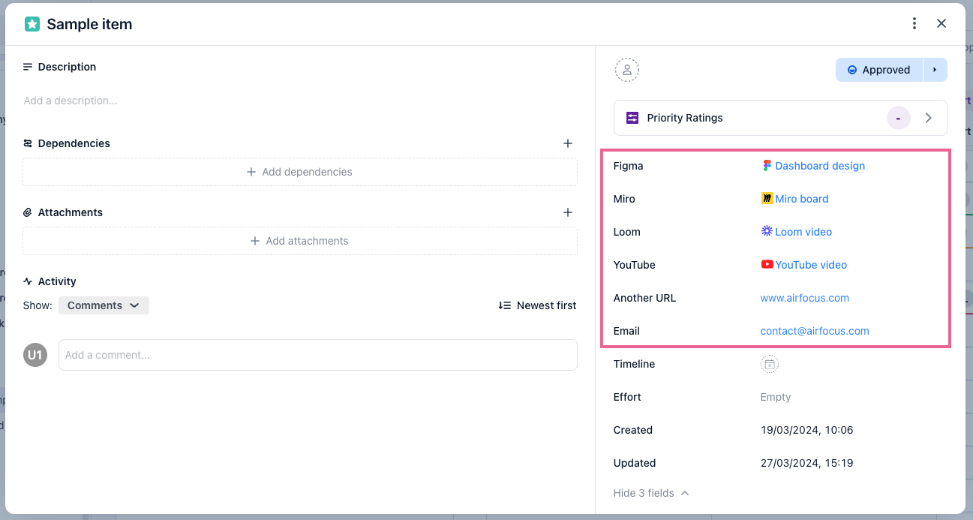This screenshot has height=520, width=973.
Task: Click the Activity pulse icon
Action: pos(28,281)
